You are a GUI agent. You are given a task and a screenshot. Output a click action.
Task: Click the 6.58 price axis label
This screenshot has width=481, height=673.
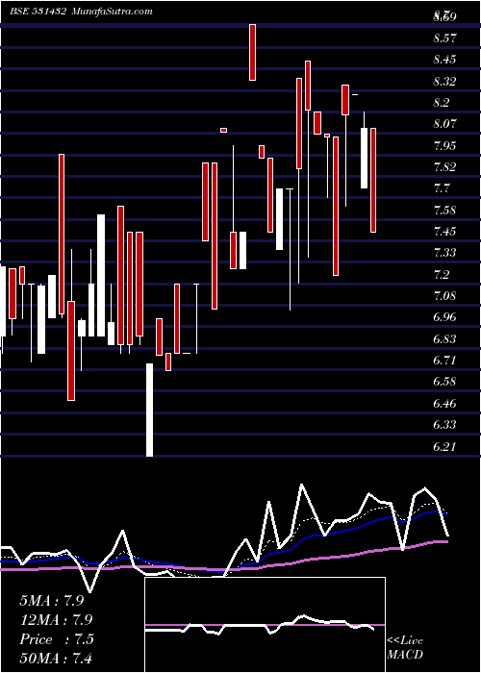pos(444,382)
